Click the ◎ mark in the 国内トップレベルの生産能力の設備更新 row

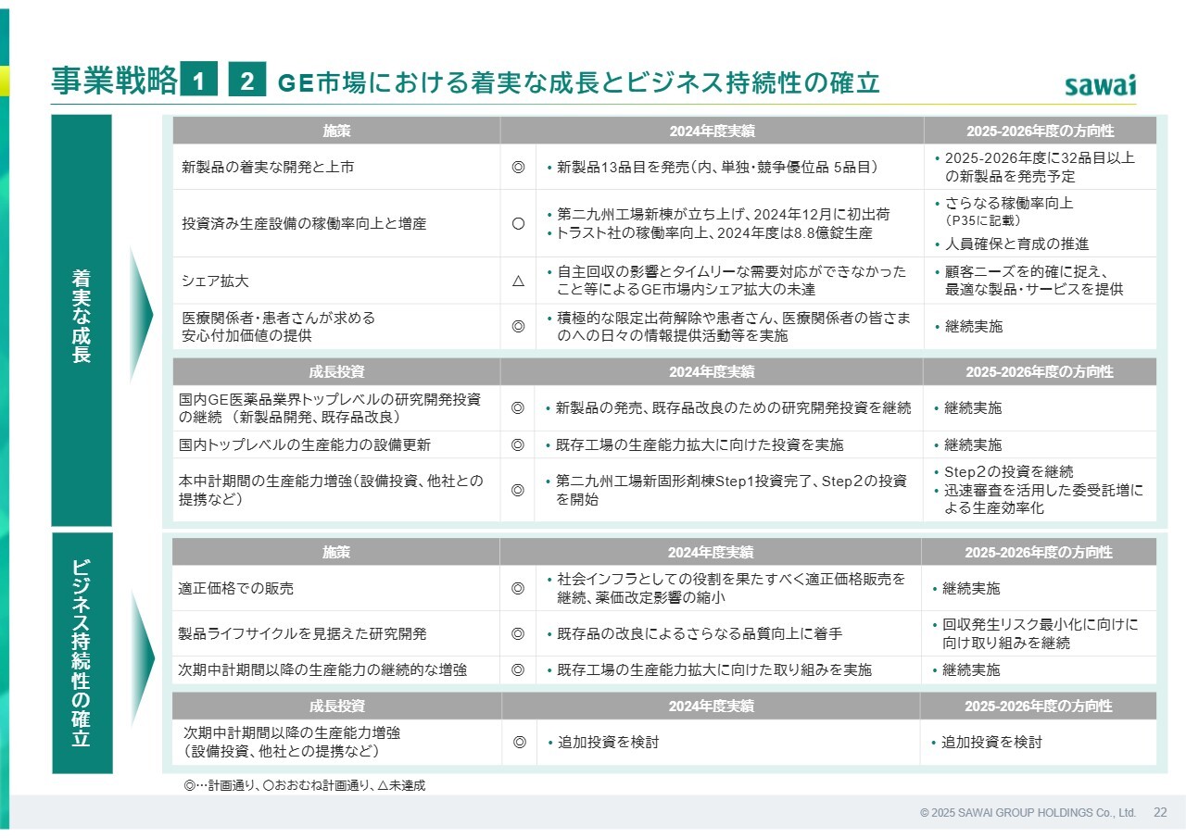coord(518,444)
